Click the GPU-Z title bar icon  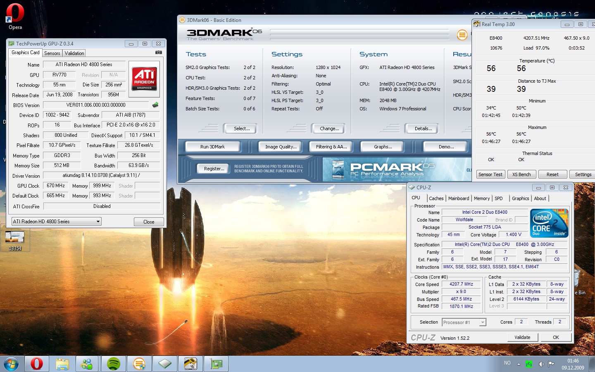click(x=12, y=43)
